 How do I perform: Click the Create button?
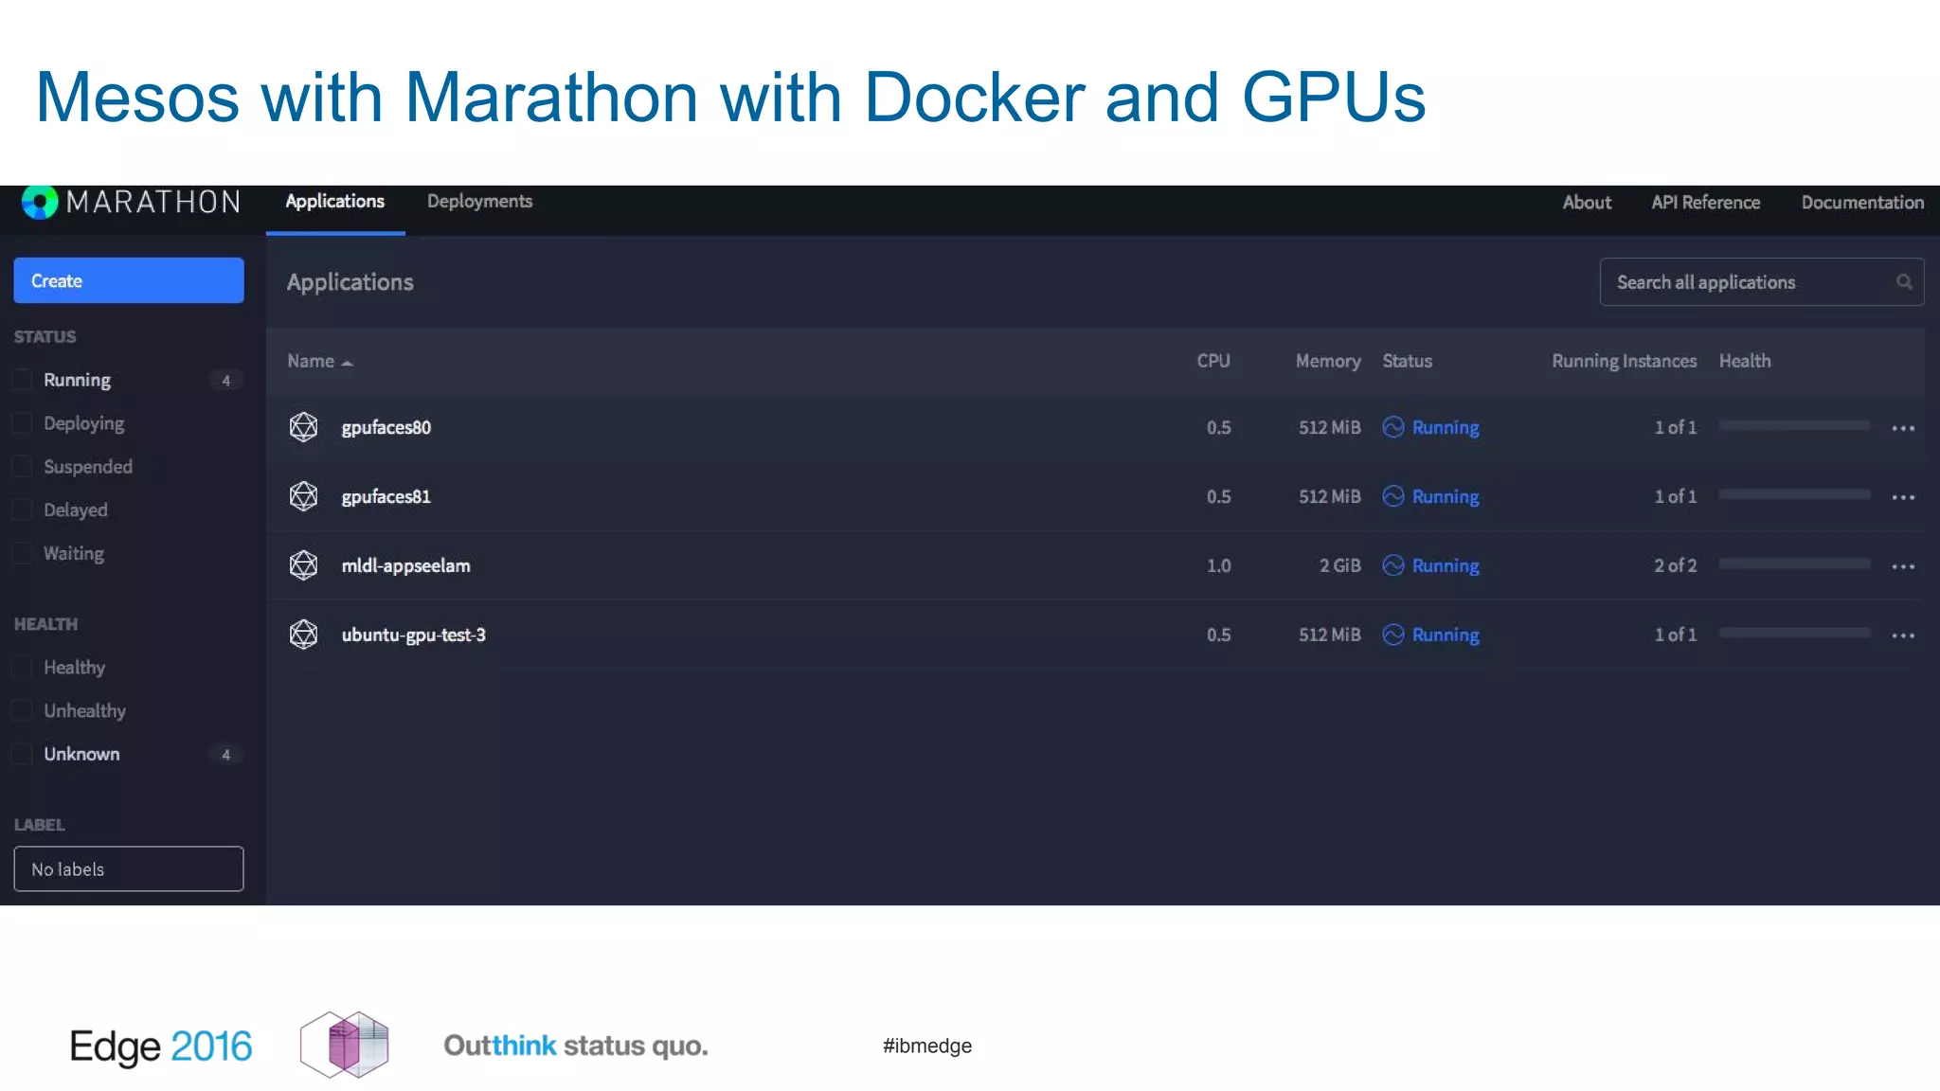pos(129,280)
